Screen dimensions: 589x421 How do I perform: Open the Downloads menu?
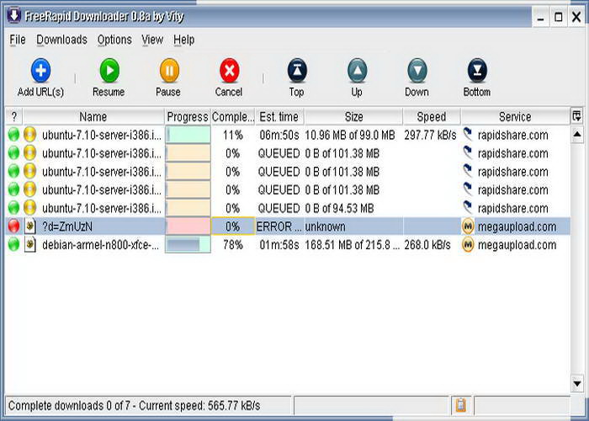click(61, 40)
